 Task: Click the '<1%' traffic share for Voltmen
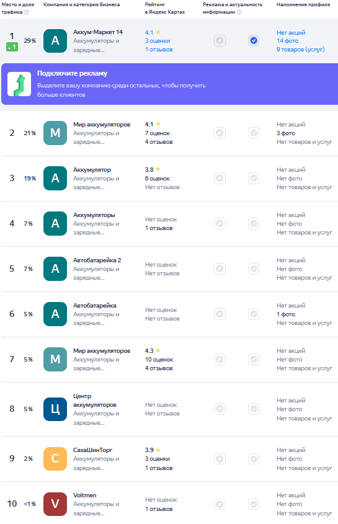(x=30, y=504)
